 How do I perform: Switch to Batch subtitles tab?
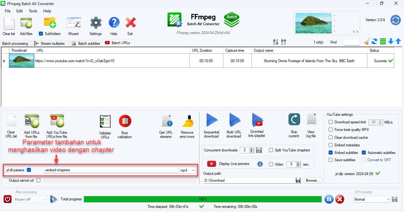tap(86, 44)
